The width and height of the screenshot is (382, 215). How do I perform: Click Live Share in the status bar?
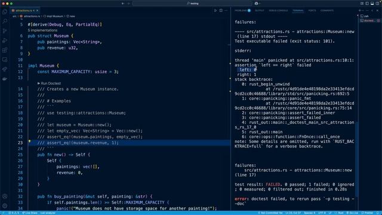coord(30,213)
